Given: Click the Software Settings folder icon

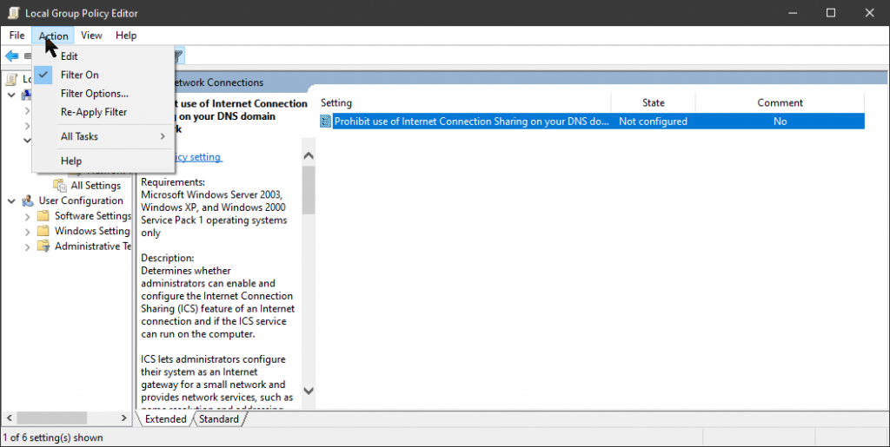Looking at the screenshot, I should click(43, 216).
